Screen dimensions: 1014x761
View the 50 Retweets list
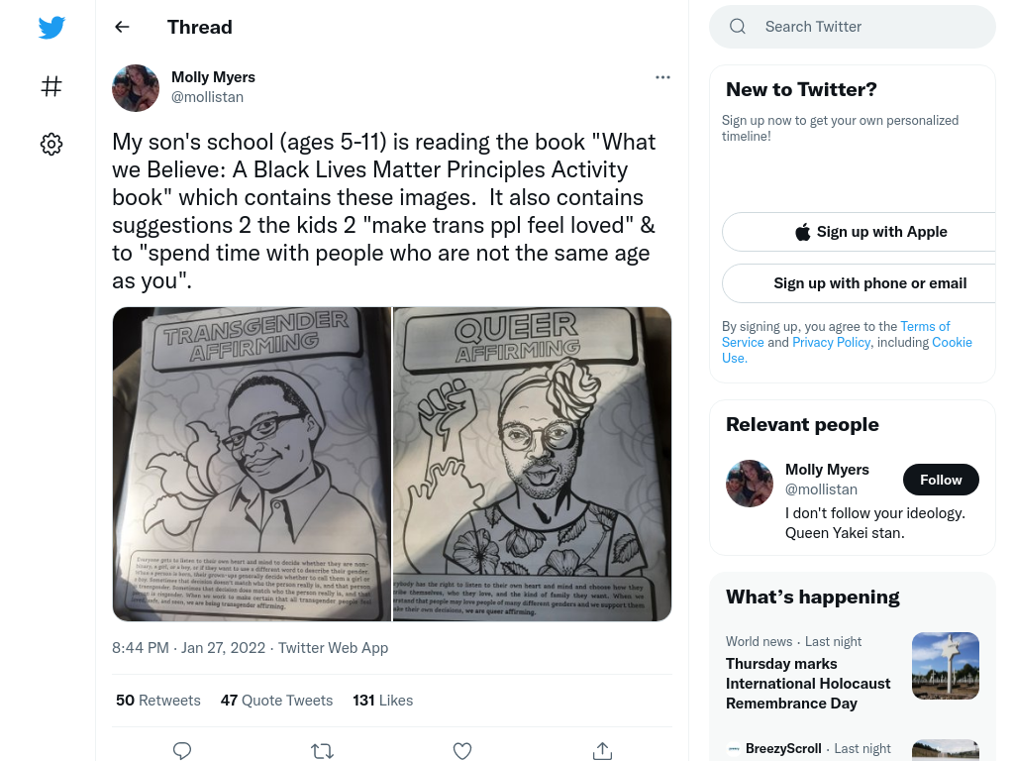(x=157, y=701)
